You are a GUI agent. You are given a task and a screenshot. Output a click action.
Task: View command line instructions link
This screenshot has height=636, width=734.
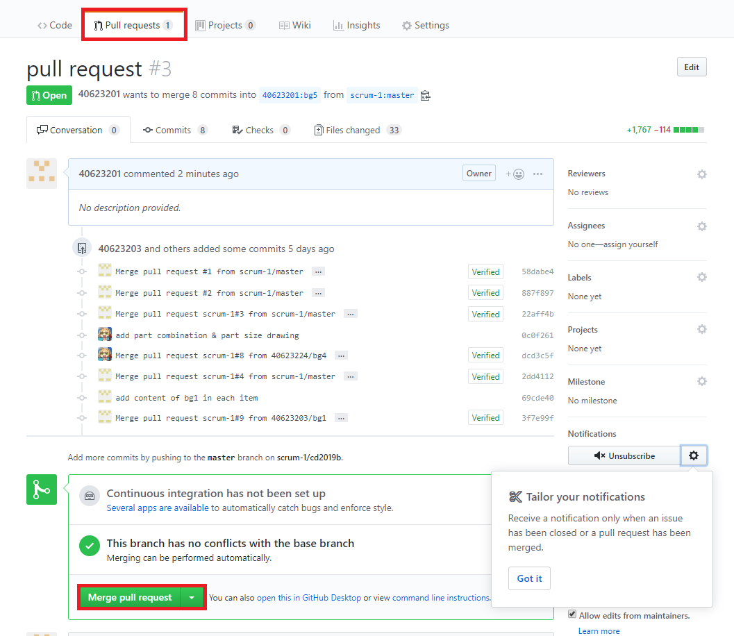pos(440,598)
